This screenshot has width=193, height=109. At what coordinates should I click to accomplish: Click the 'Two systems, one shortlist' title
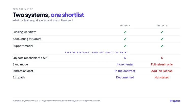(x=48, y=15)
